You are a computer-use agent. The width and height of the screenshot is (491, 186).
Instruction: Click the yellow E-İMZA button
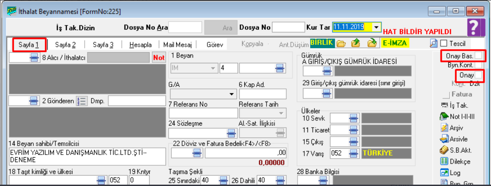point(395,44)
